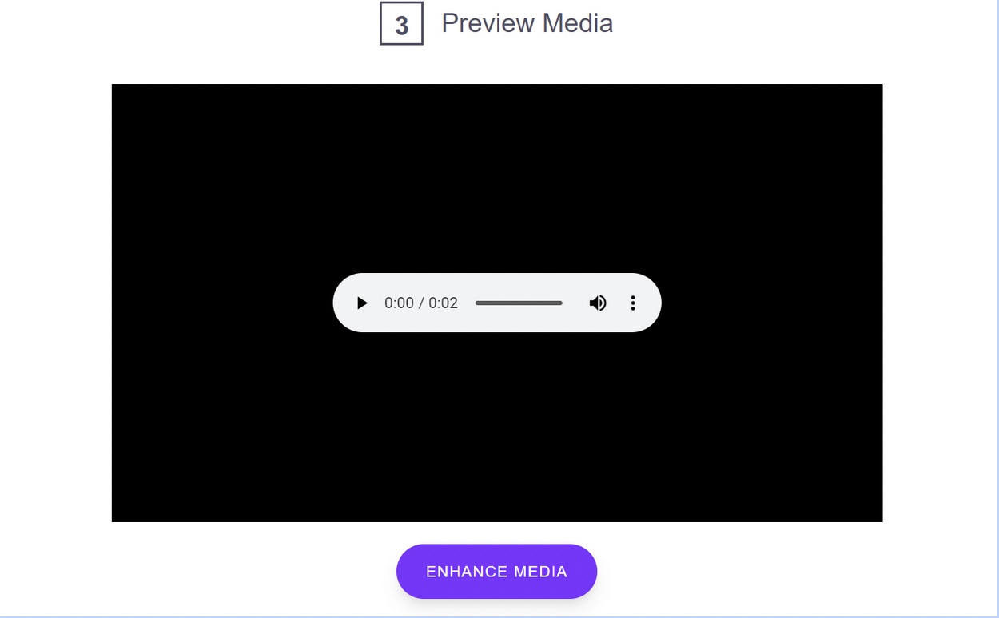Select the play control icon in the player

[362, 303]
